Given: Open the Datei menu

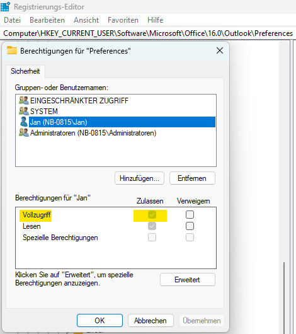Looking at the screenshot, I should pyautogui.click(x=13, y=20).
